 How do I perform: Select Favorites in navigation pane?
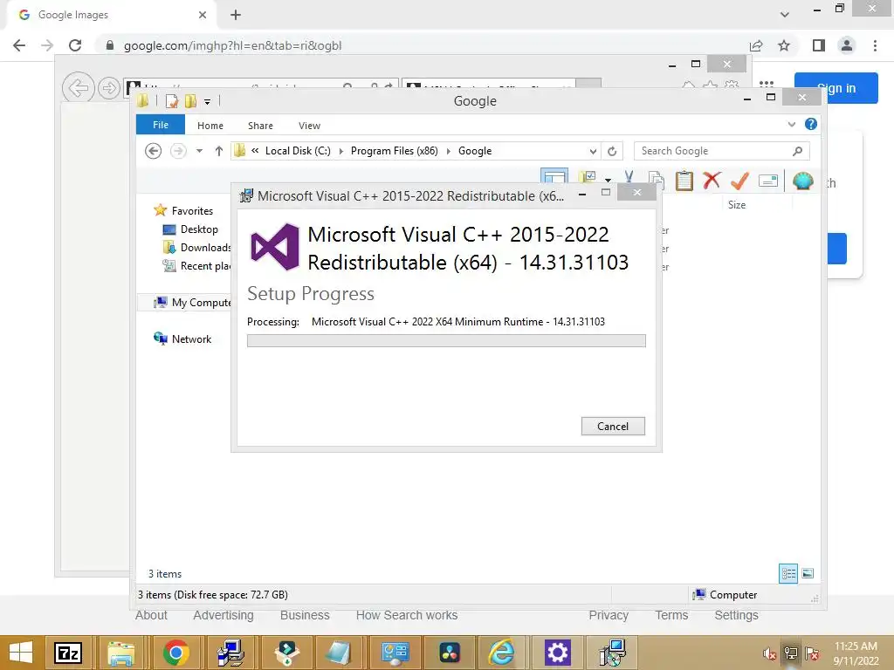pyautogui.click(x=192, y=211)
